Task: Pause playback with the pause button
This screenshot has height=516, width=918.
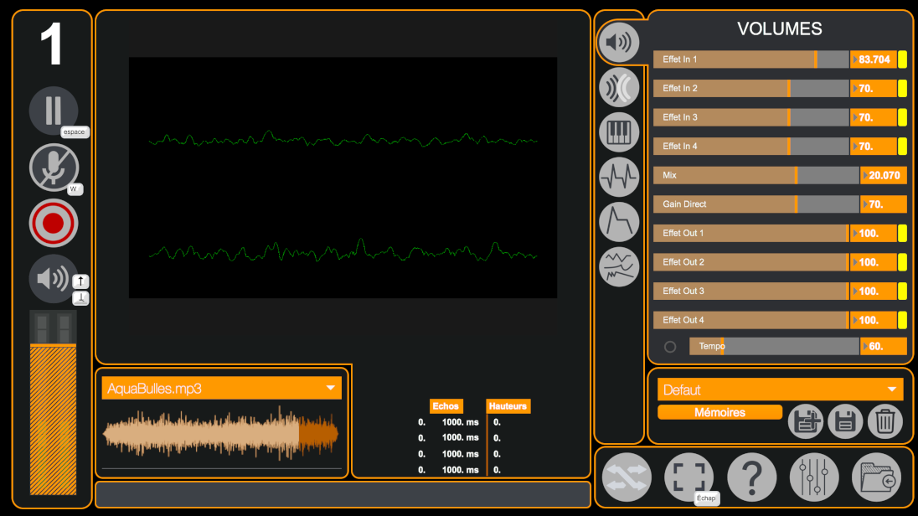Action: tap(54, 111)
